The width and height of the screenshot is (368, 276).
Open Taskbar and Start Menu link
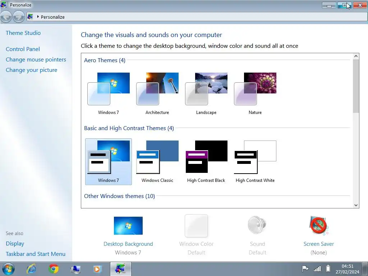click(36, 254)
